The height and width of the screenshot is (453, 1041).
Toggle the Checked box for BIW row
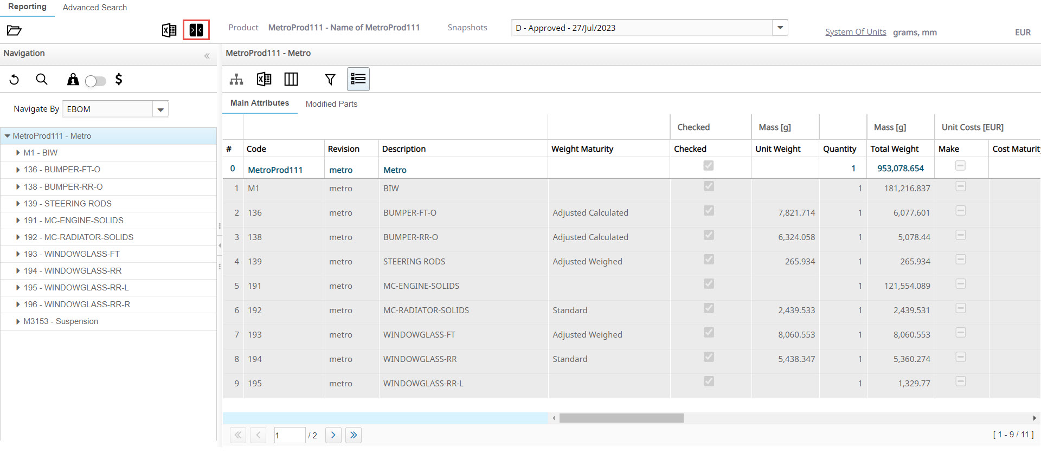[708, 186]
